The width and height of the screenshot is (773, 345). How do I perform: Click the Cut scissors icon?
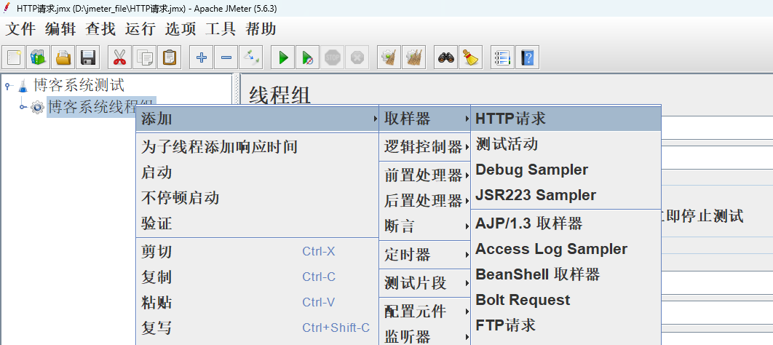tap(120, 57)
